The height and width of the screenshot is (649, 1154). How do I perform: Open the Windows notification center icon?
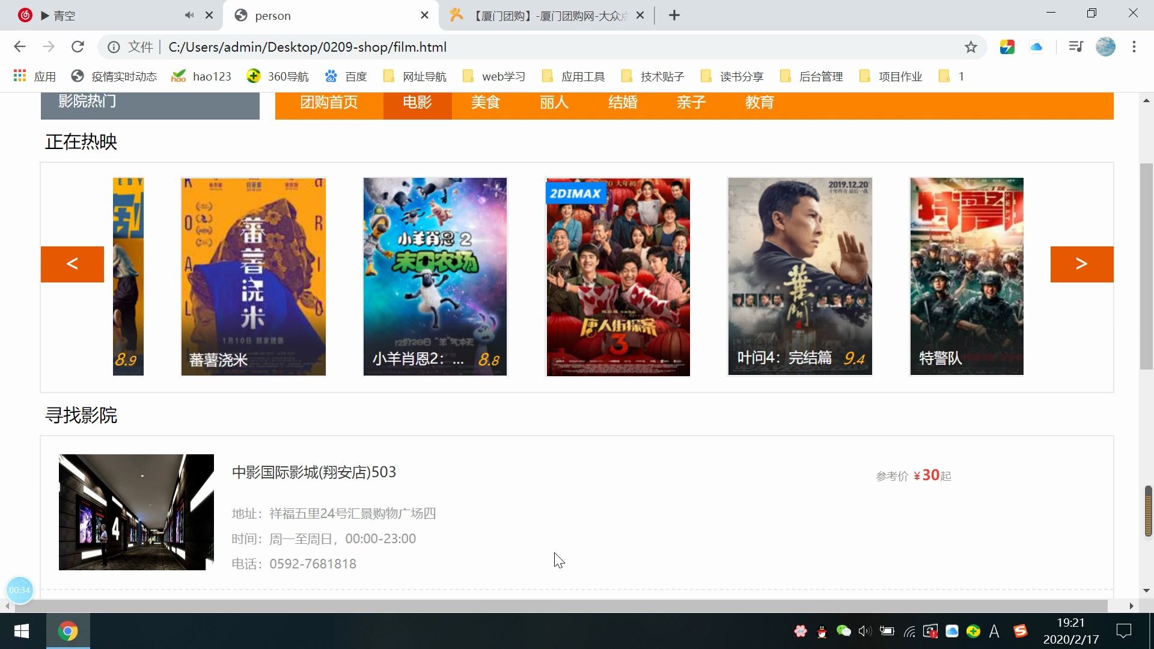pyautogui.click(x=1124, y=631)
